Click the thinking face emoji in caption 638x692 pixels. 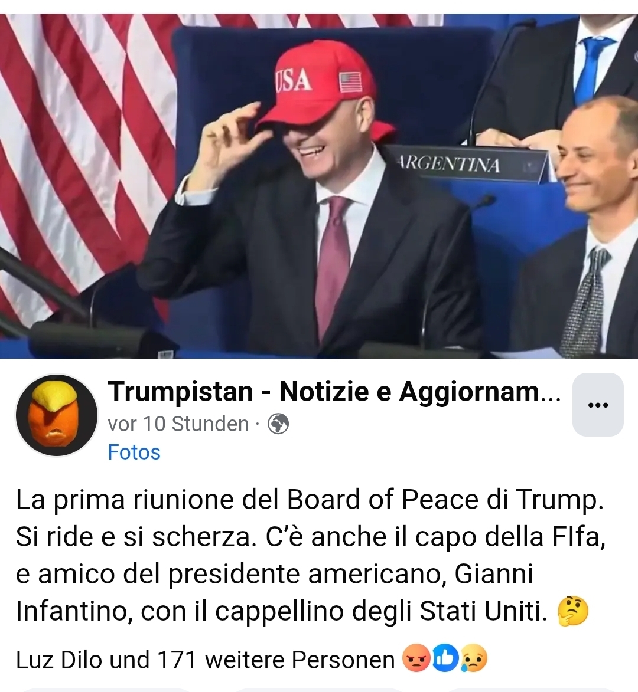tap(573, 611)
